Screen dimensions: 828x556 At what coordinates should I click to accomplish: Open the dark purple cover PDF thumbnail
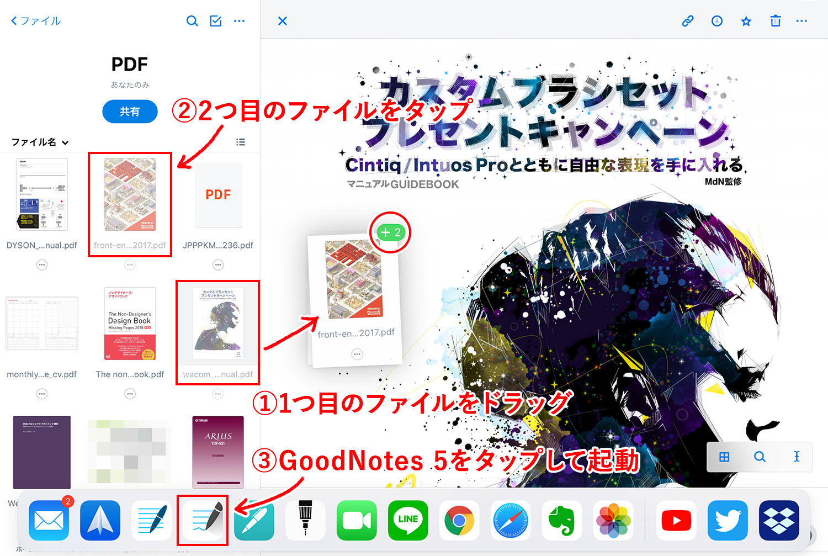42,452
